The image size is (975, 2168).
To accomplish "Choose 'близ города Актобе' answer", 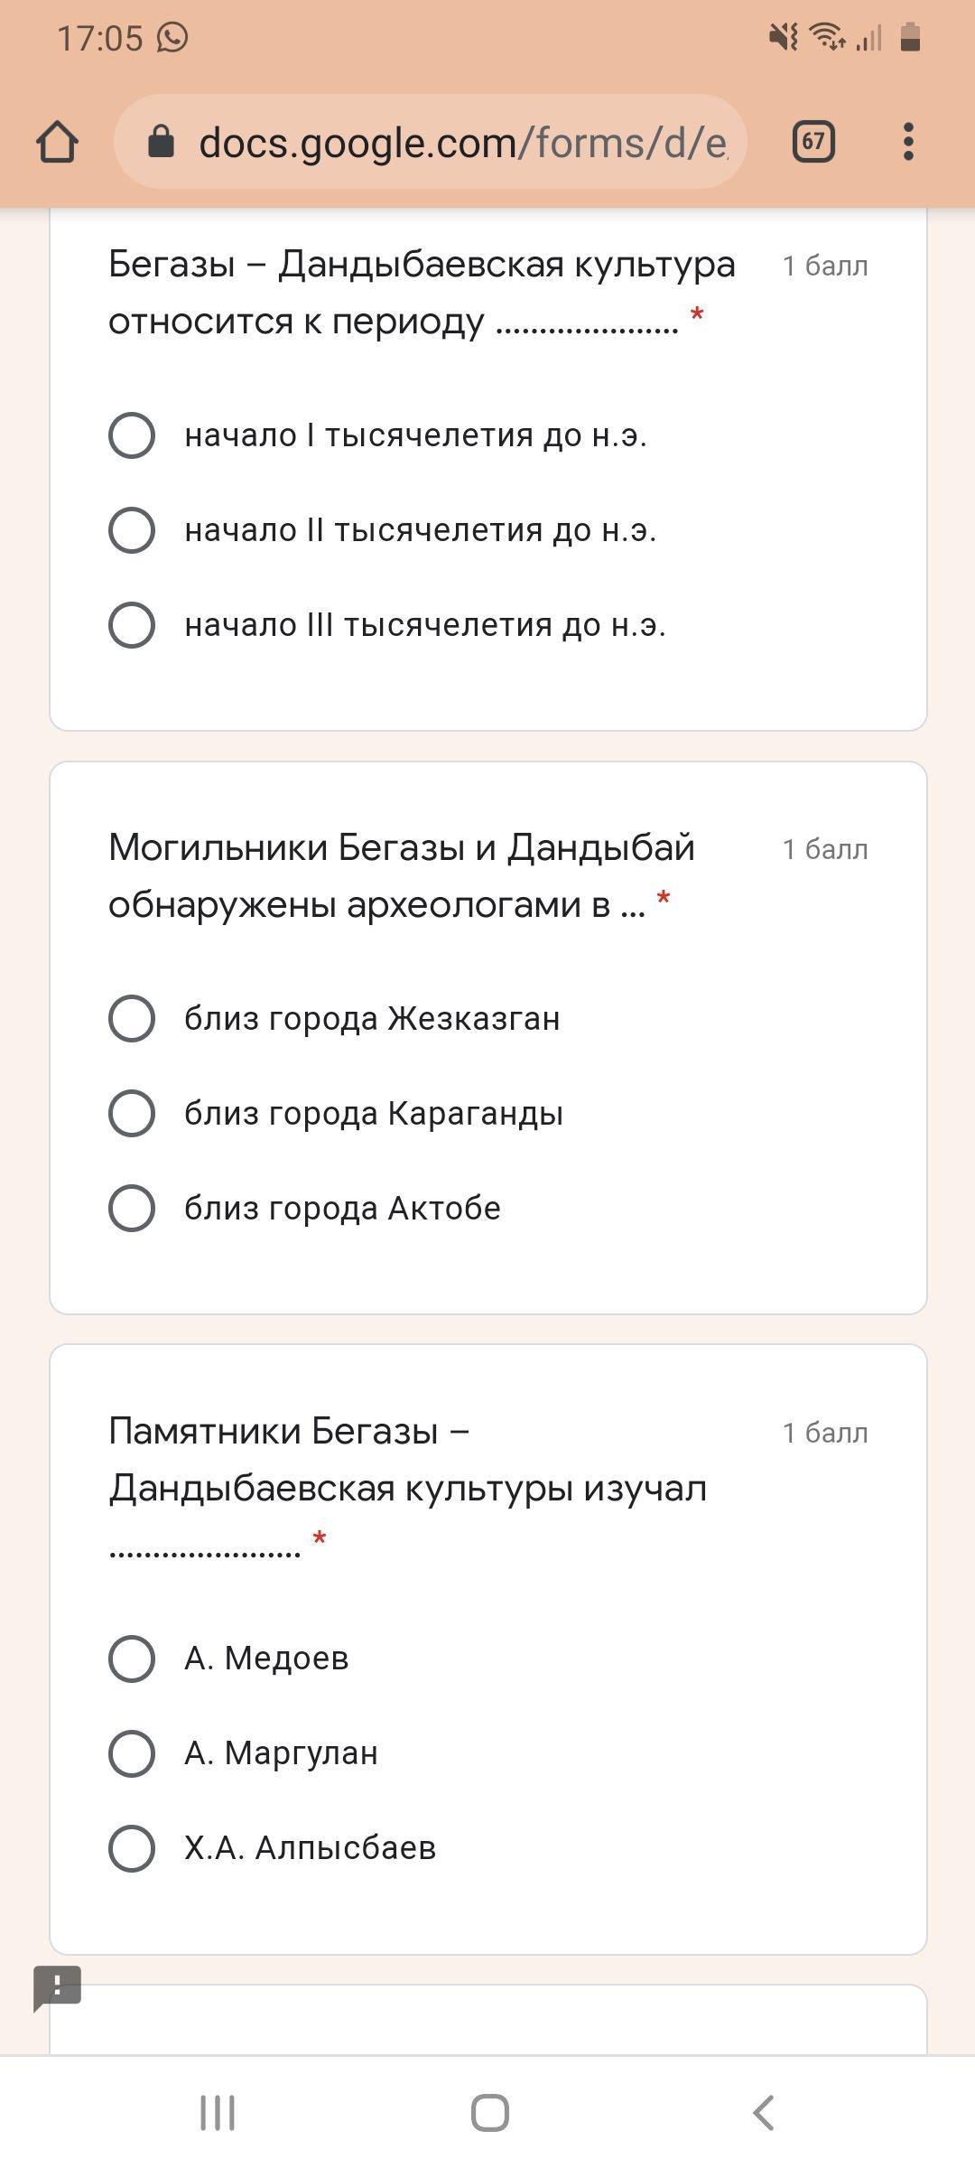I will tap(132, 1209).
